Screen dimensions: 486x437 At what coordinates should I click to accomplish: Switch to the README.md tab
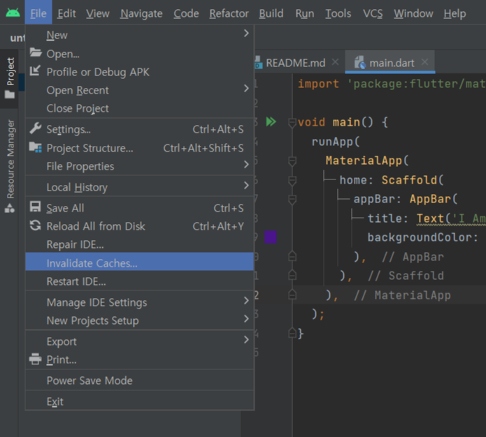click(295, 63)
